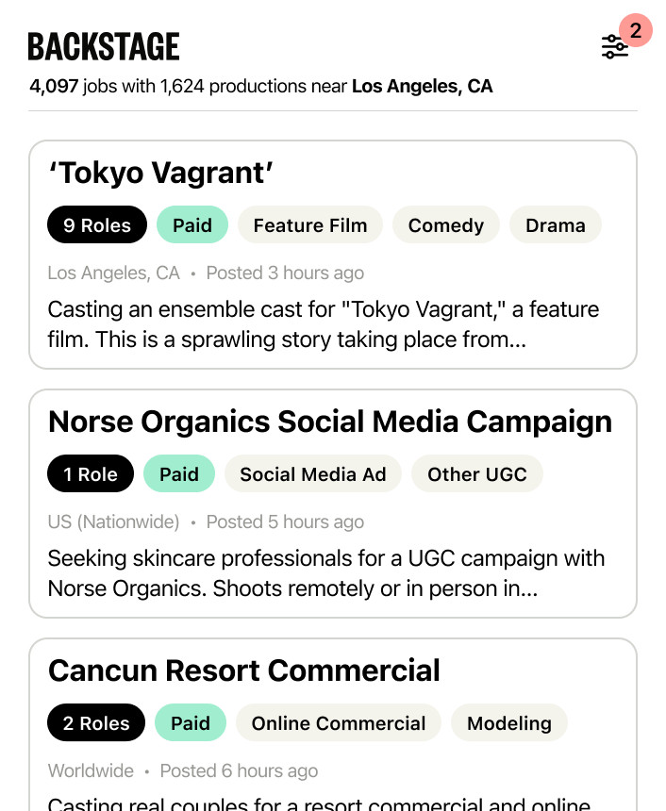Image resolution: width=666 pixels, height=811 pixels.
Task: Select the Comedy tag
Action: tap(446, 225)
